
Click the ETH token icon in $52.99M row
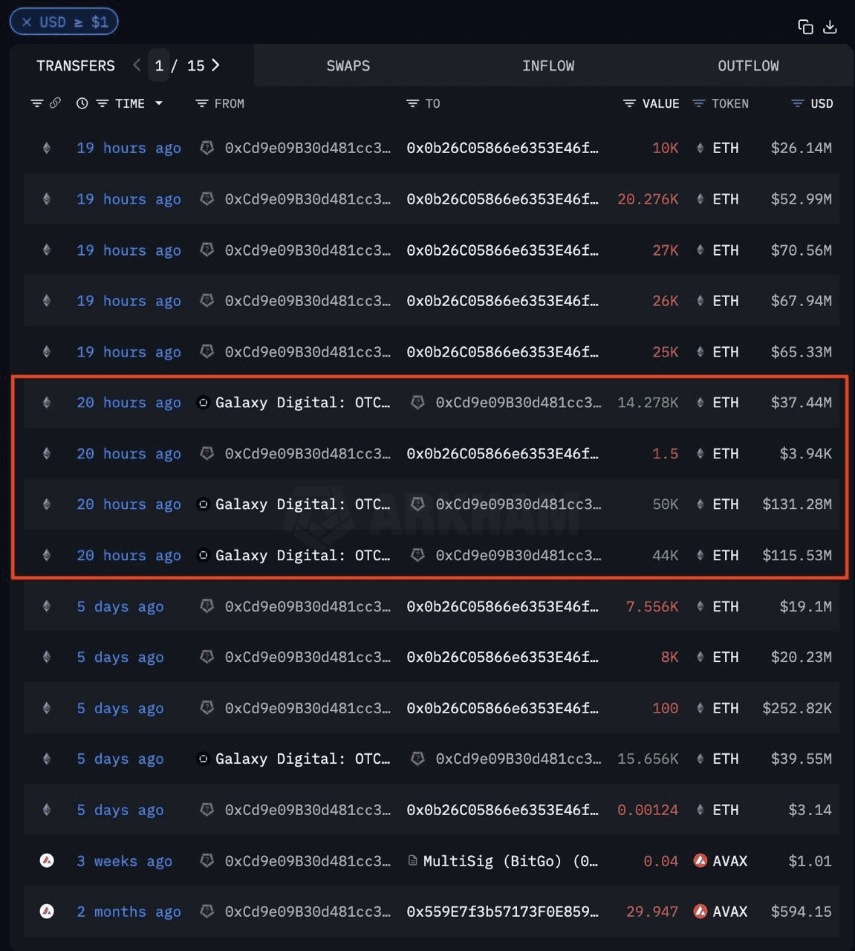700,199
